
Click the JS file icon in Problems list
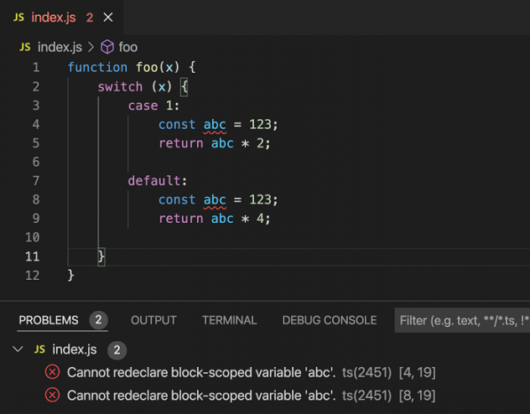click(39, 349)
